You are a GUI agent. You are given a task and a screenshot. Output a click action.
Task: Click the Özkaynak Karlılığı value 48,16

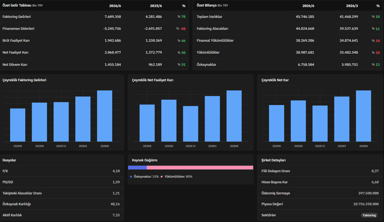(x=115, y=204)
